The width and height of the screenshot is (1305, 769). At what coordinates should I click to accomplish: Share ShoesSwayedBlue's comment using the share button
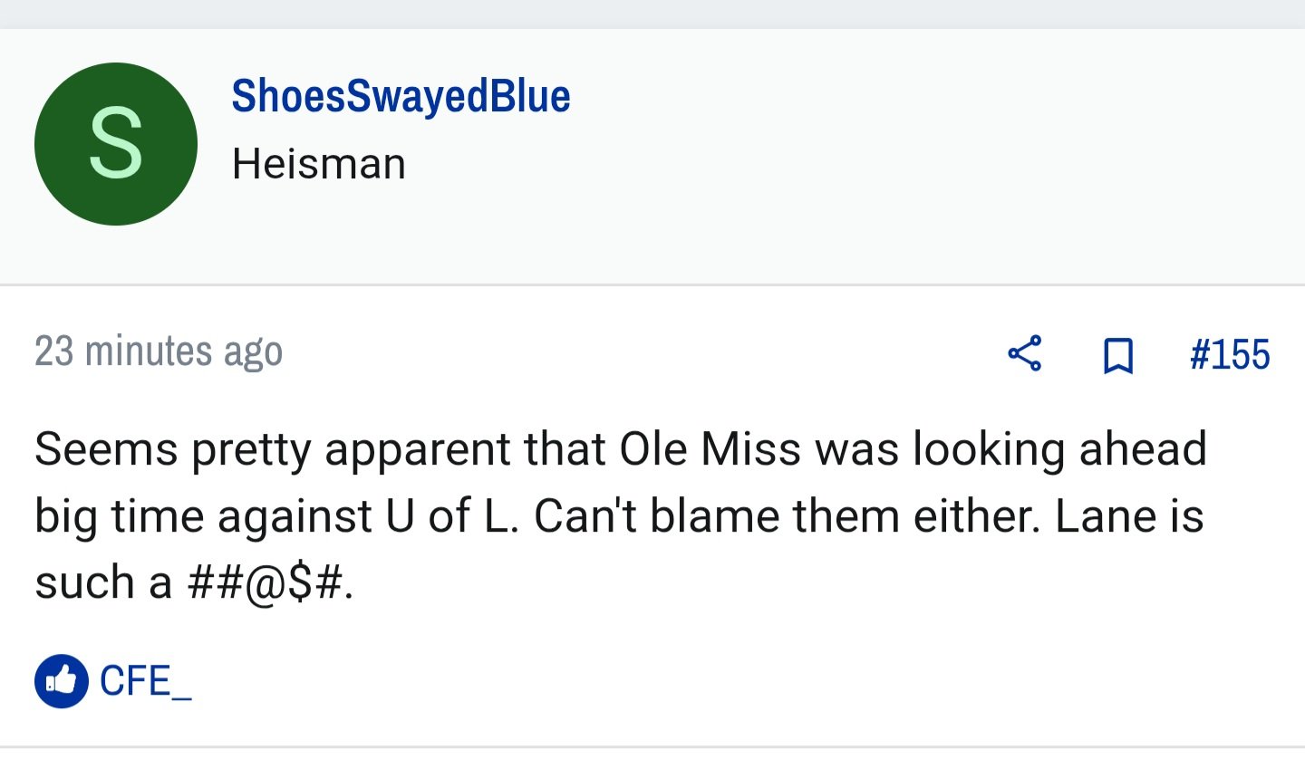1025,353
